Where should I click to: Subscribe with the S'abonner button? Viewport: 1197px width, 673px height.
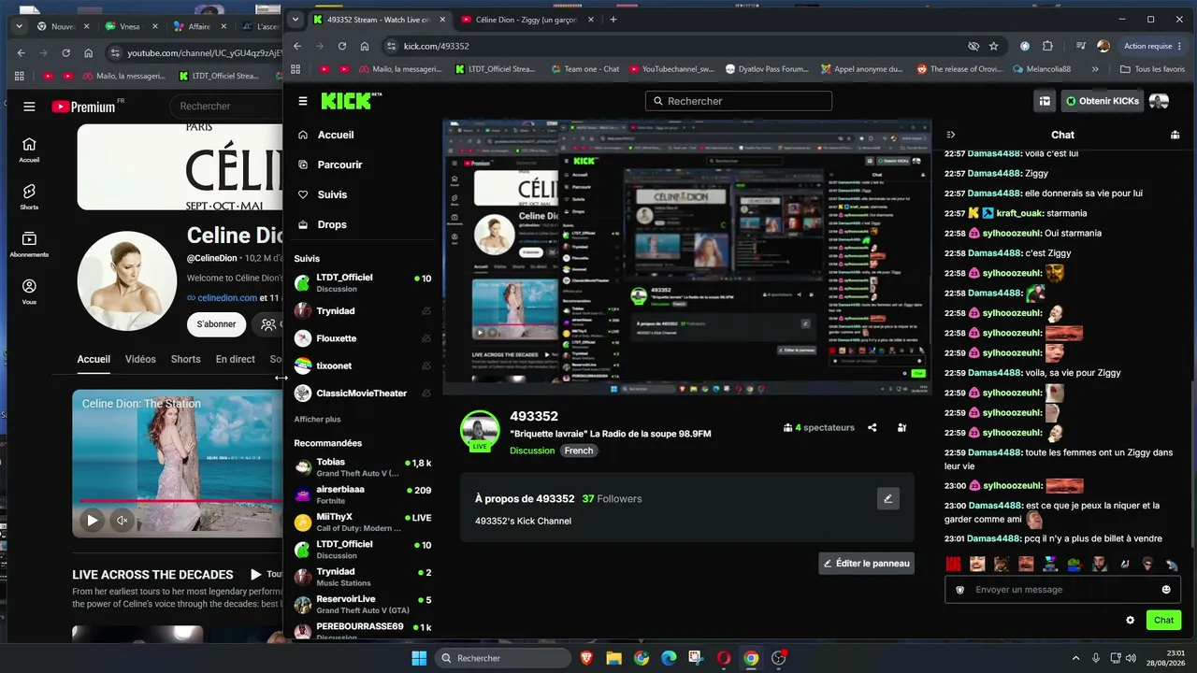pos(216,324)
